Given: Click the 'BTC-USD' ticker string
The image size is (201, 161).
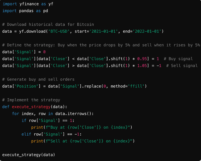Looking at the screenshot, I should pos(59,31).
